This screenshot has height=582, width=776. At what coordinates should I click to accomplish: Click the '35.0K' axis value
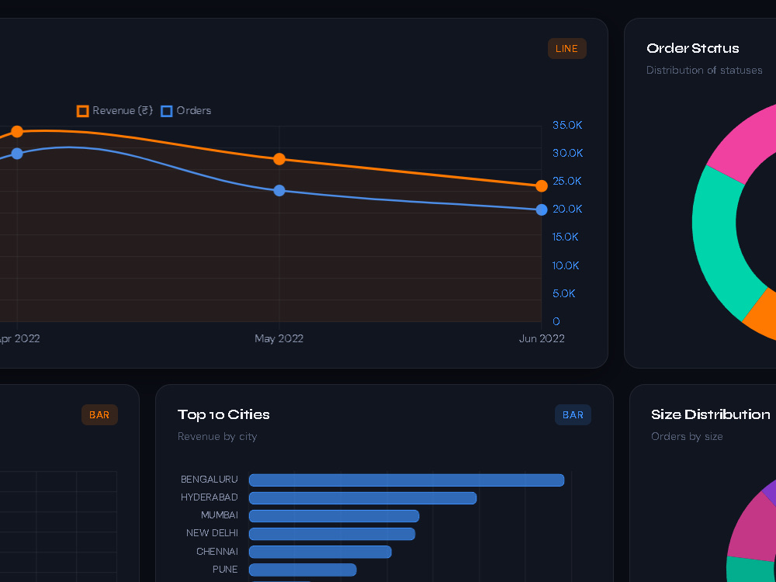click(567, 125)
